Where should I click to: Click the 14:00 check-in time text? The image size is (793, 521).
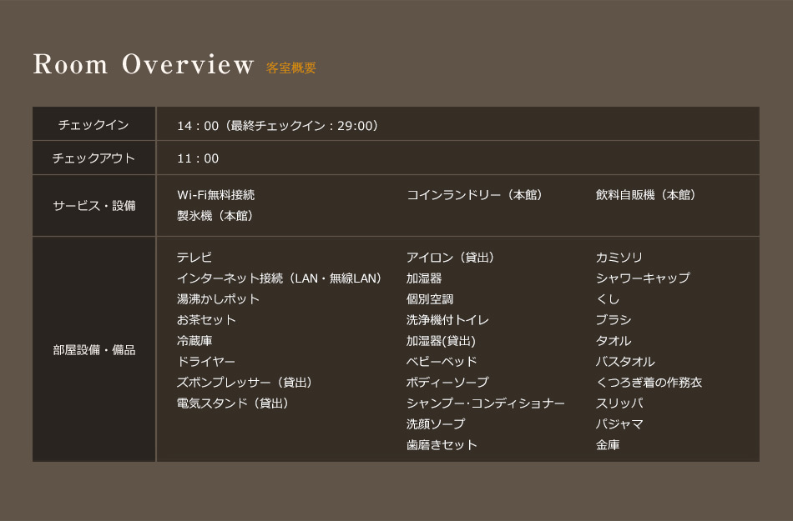[278, 126]
